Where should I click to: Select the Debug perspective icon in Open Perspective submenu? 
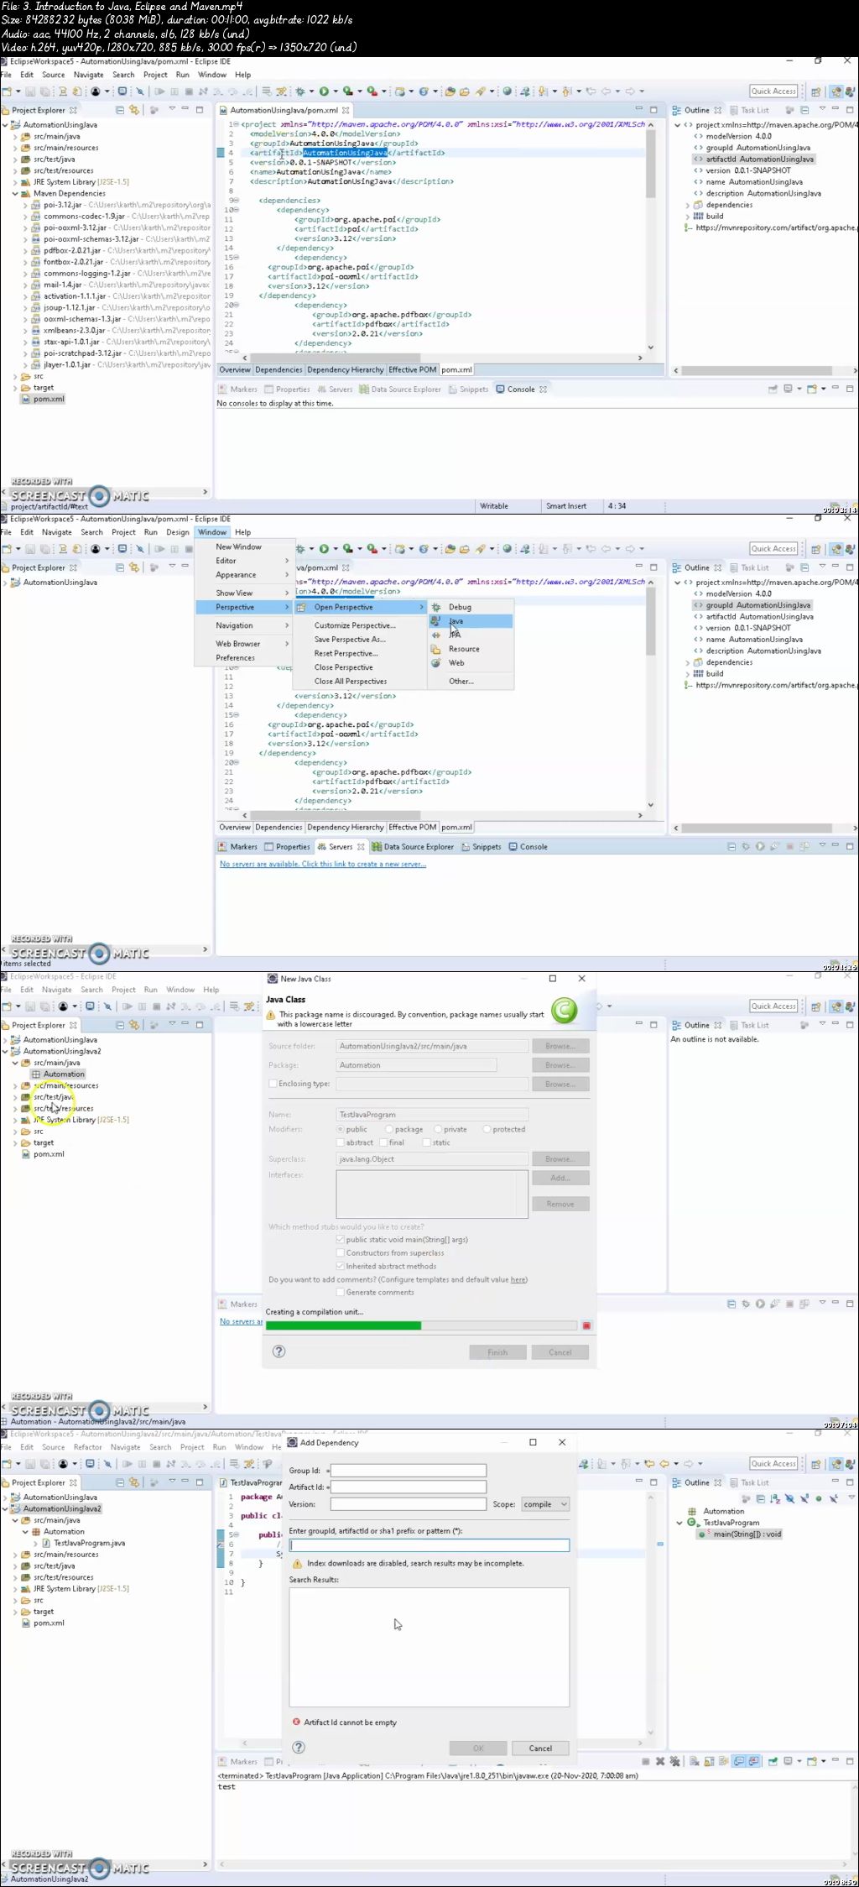436,607
